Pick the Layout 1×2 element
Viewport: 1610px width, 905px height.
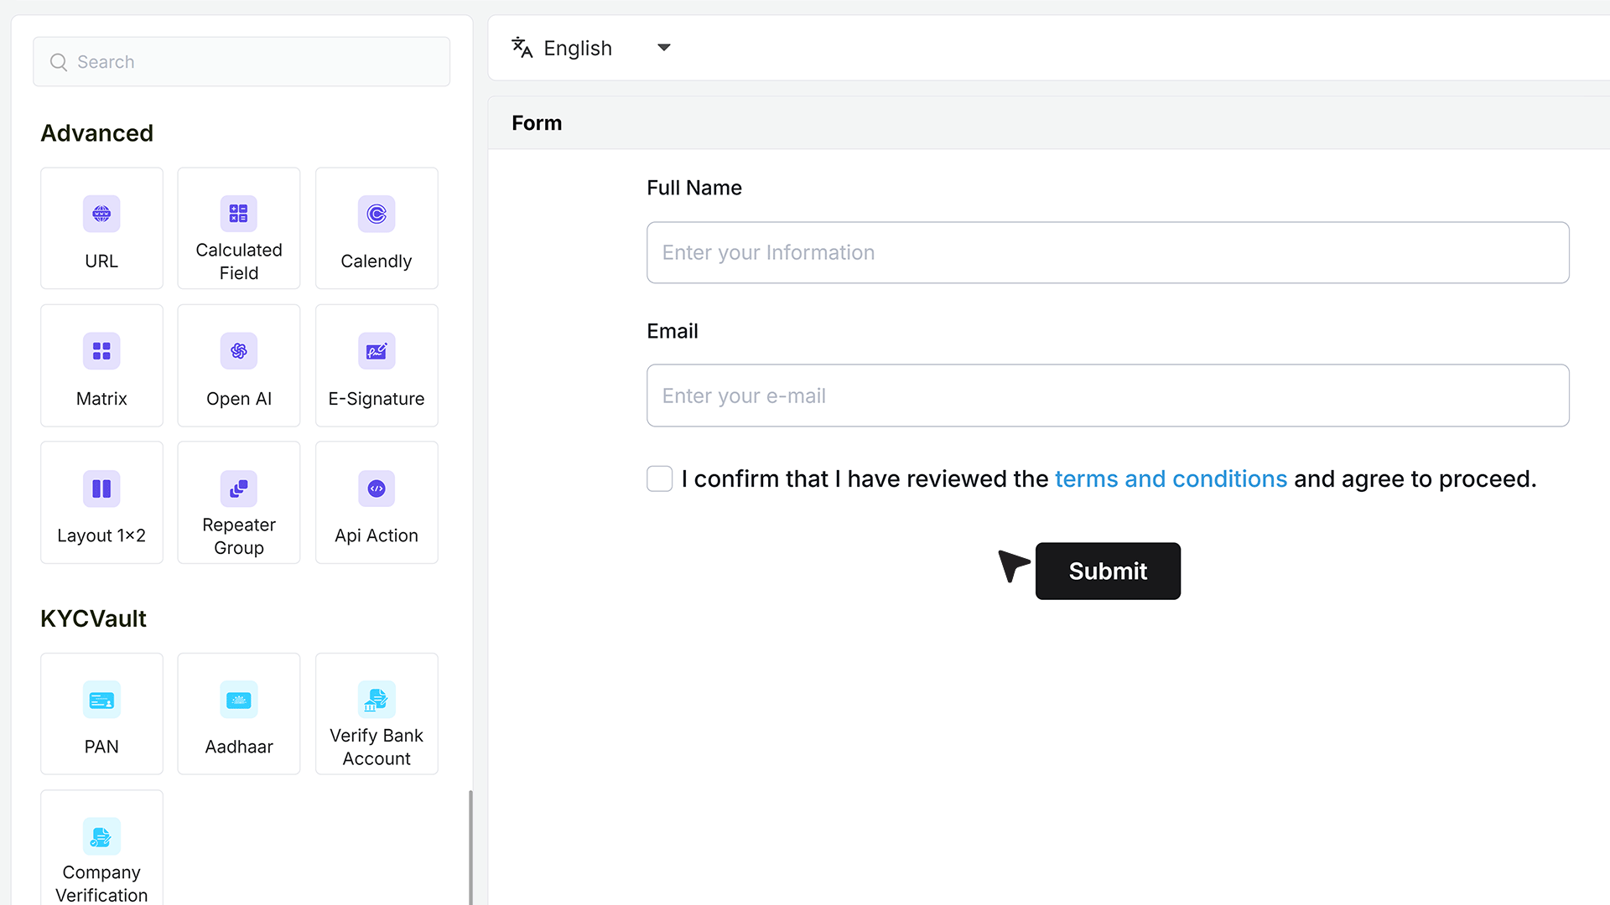point(101,503)
